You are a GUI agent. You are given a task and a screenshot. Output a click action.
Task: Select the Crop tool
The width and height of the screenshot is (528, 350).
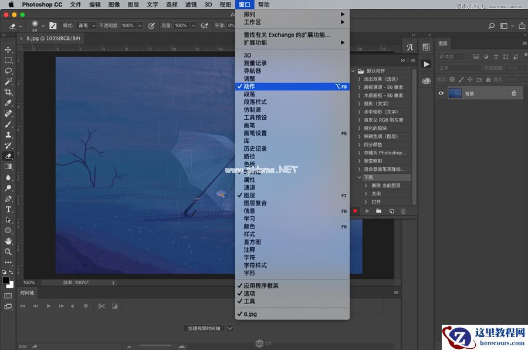[8, 92]
